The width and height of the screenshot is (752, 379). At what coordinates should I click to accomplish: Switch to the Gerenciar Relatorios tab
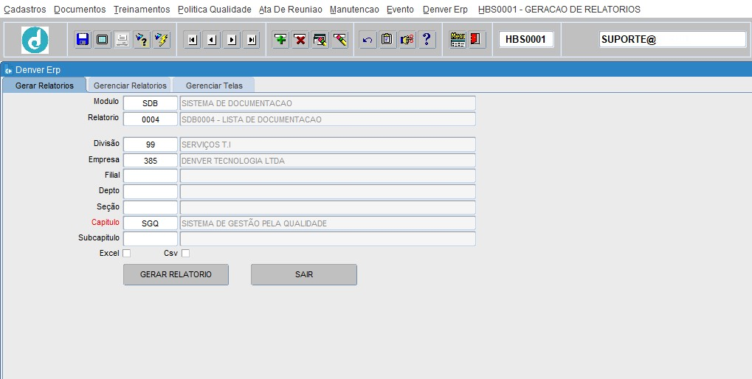click(x=130, y=86)
